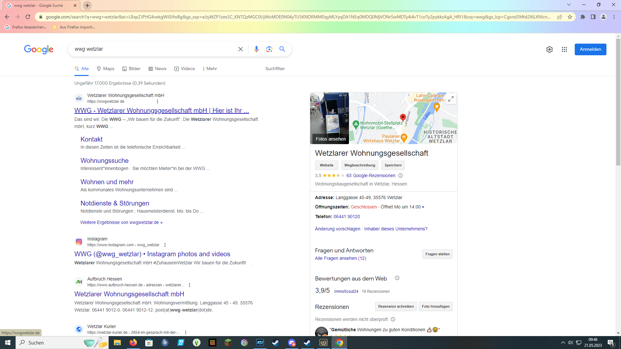Open the three-dot menu beside wwgwetzlar.de
Screen dimensions: 621x349
click(158, 101)
